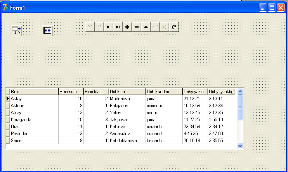Click the Next record navigator arrow
The image size is (288, 172).
click(109, 27)
